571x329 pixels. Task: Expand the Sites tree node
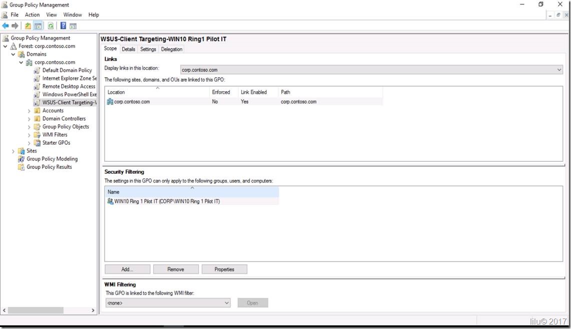pyautogui.click(x=14, y=151)
